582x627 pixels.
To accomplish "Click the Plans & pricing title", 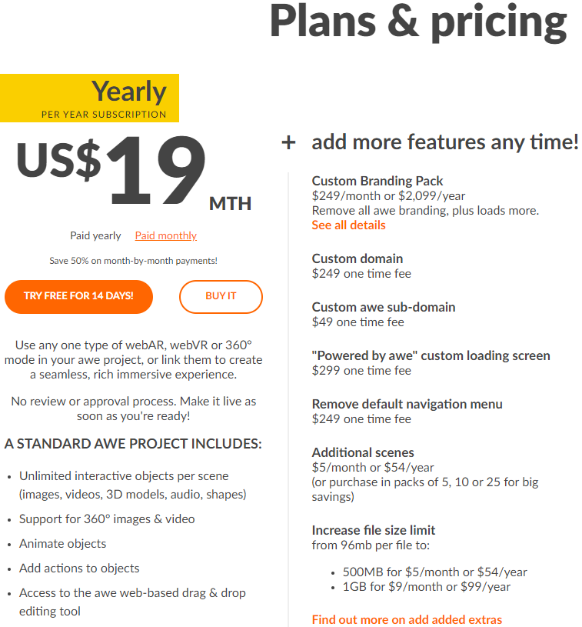I will tap(418, 22).
